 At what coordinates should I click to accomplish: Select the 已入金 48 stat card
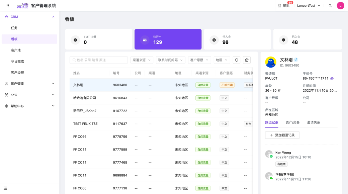[308, 39]
